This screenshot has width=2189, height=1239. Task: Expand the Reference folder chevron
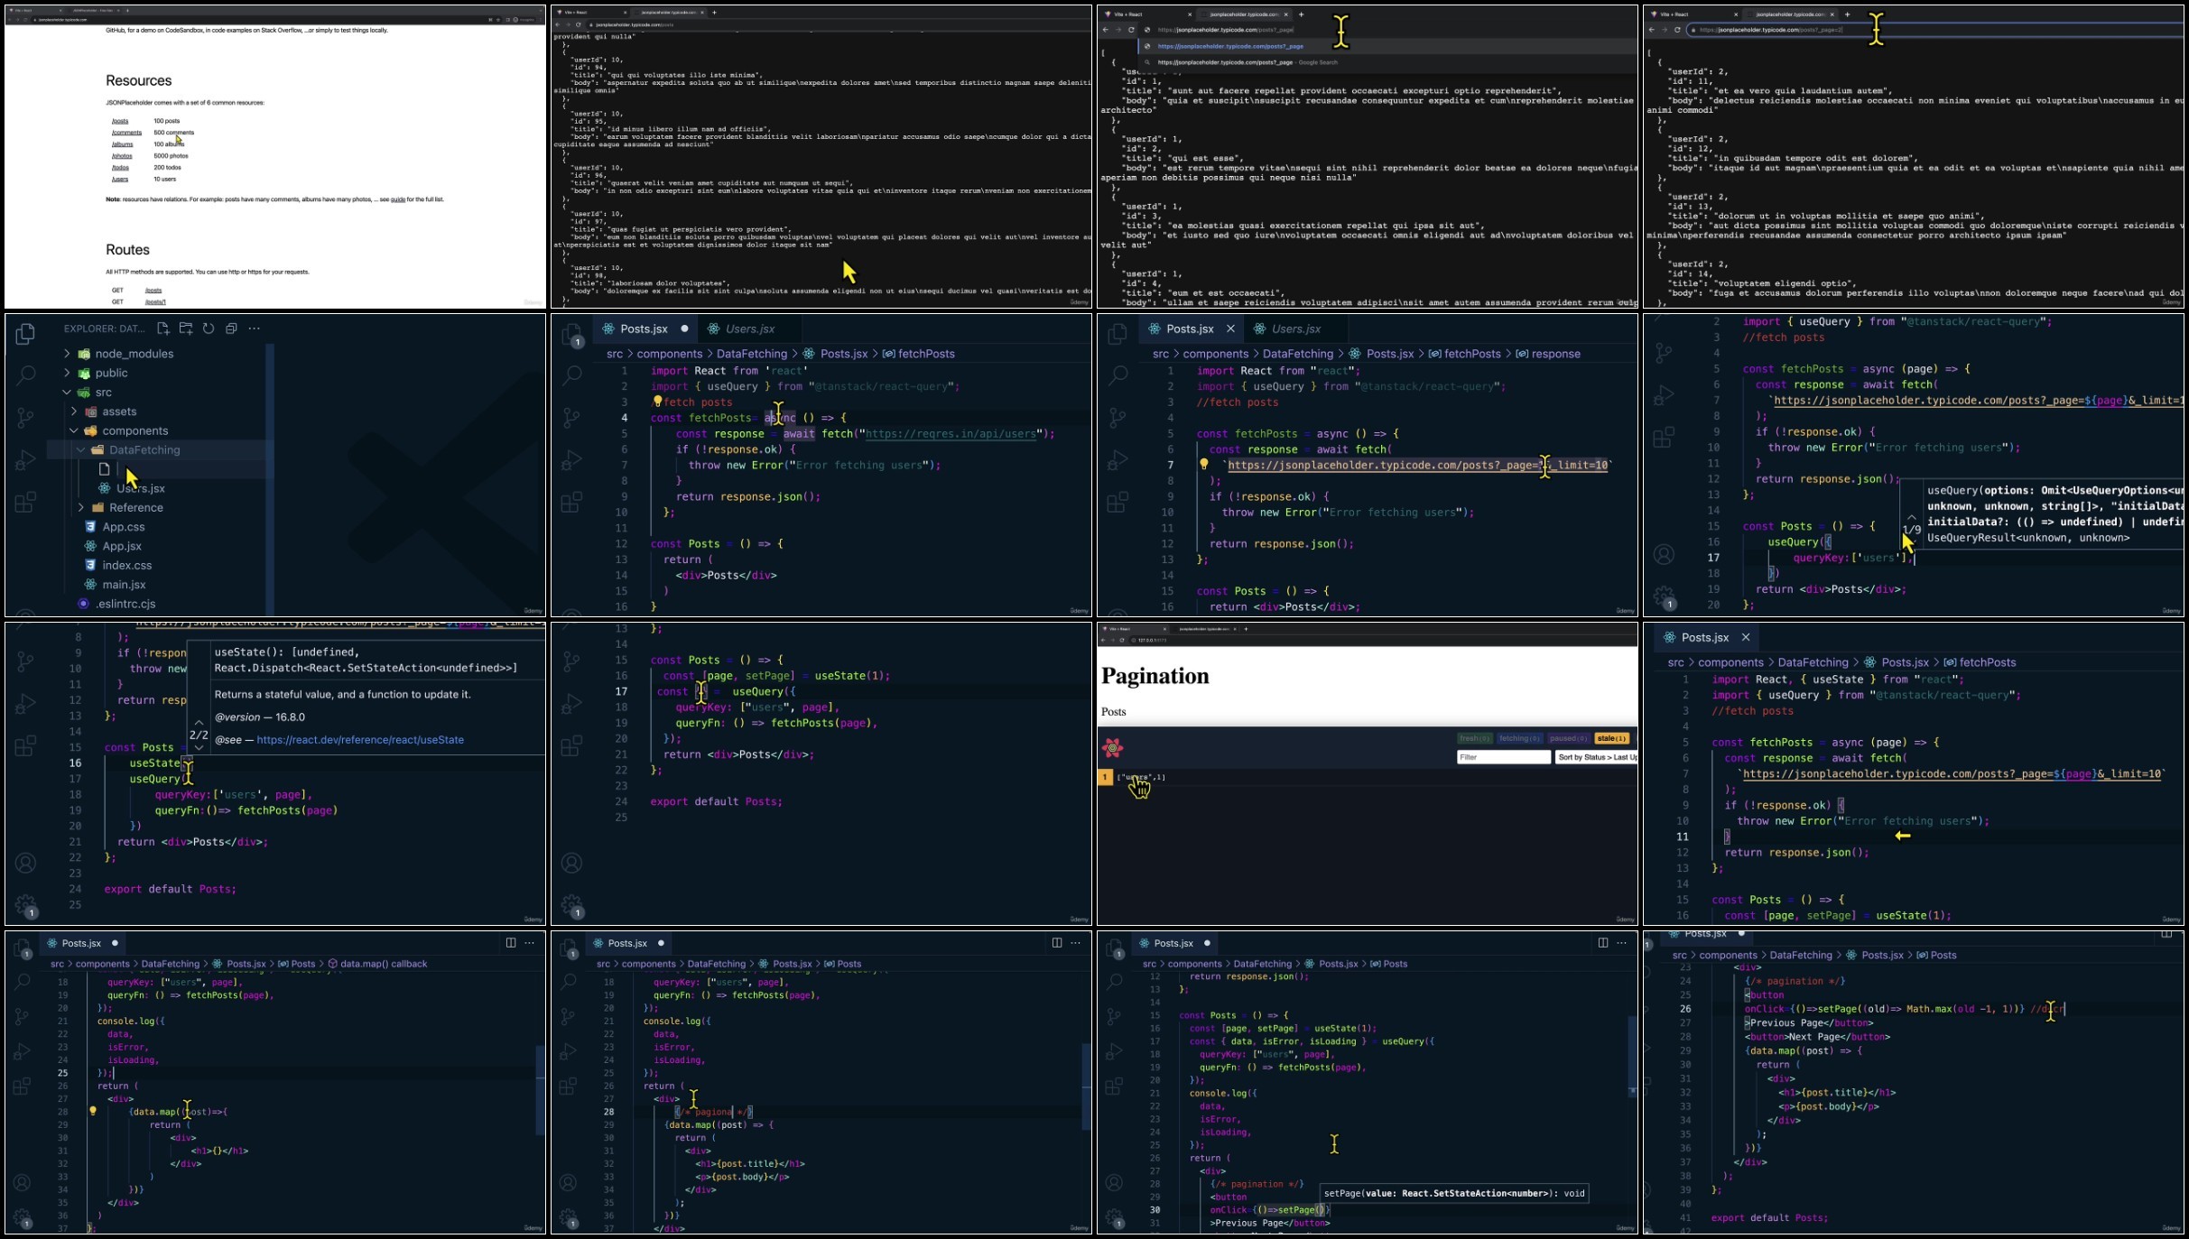click(x=81, y=507)
